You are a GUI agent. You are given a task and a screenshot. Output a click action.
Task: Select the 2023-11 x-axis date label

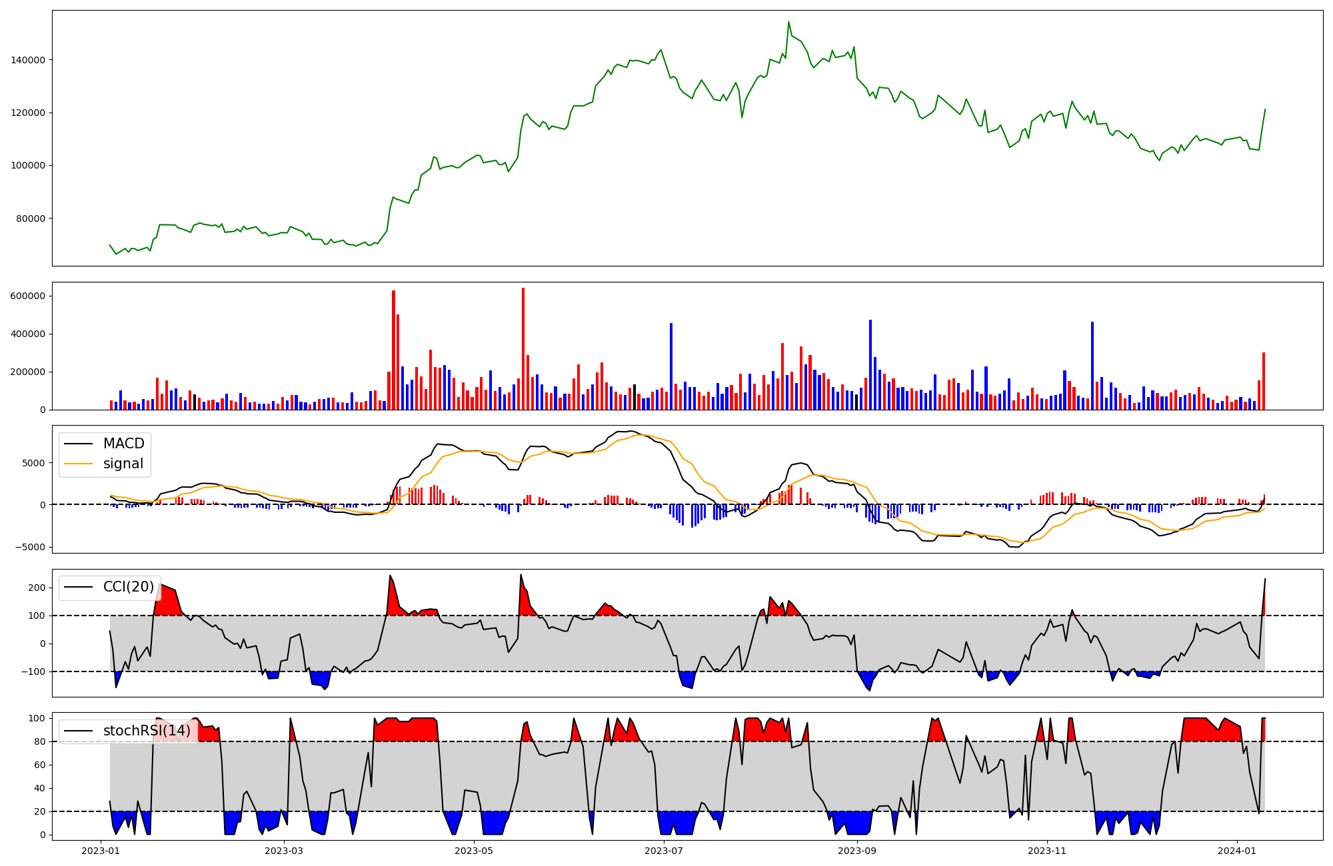click(x=1047, y=851)
